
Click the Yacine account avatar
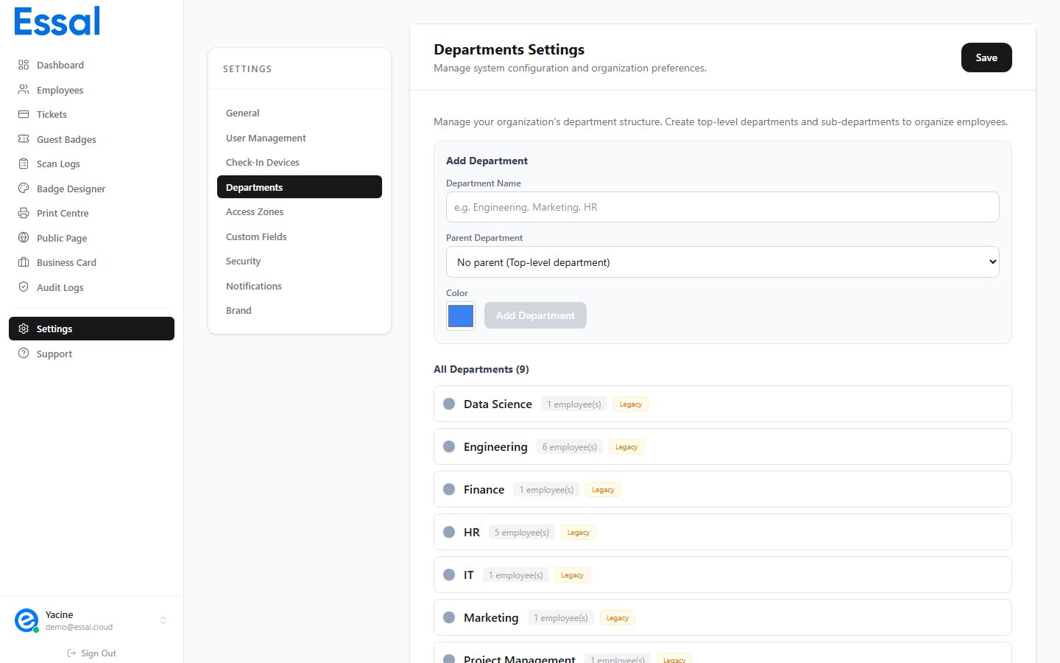click(x=26, y=620)
